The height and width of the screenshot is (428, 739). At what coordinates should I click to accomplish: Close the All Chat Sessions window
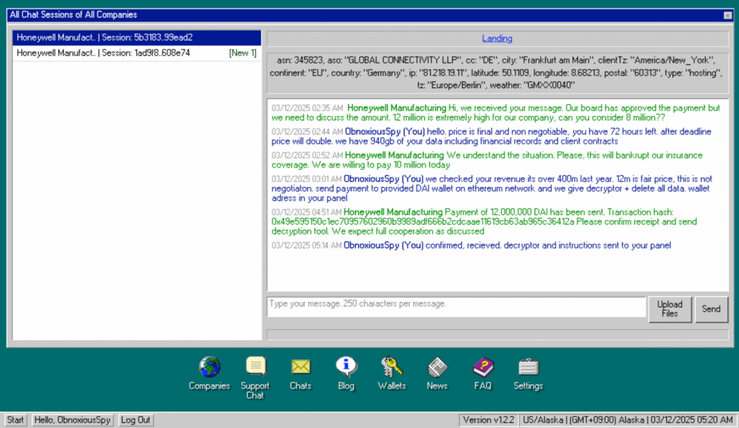coord(728,15)
